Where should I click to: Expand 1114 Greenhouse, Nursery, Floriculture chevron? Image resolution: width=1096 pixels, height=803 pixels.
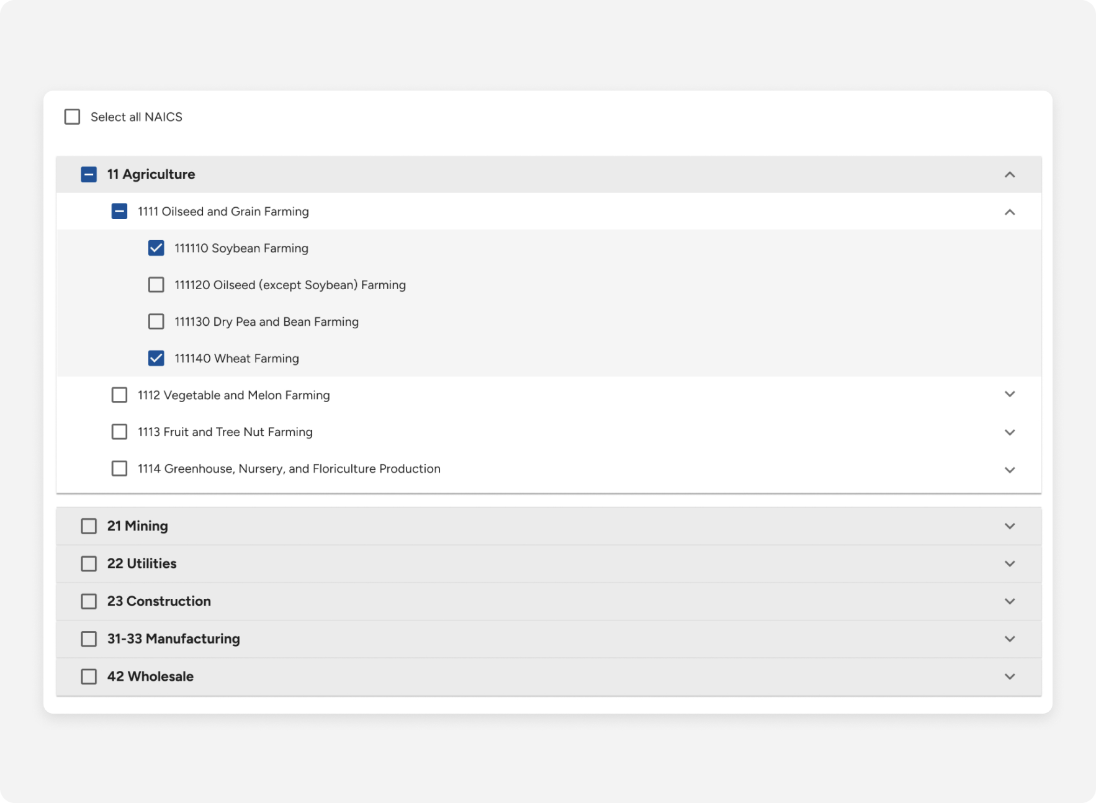click(1010, 470)
